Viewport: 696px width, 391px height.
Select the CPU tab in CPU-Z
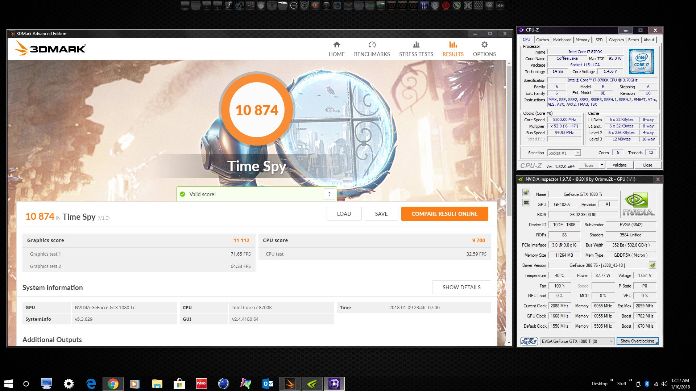click(526, 40)
